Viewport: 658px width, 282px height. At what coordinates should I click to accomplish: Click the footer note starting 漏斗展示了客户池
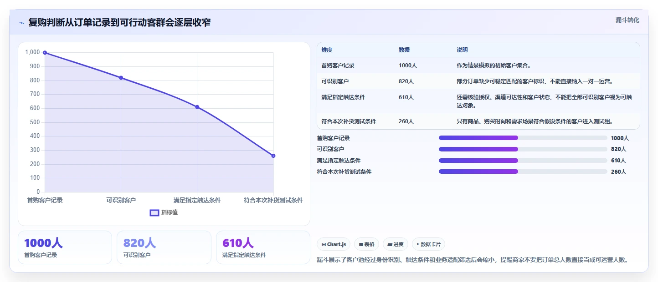pos(473,260)
